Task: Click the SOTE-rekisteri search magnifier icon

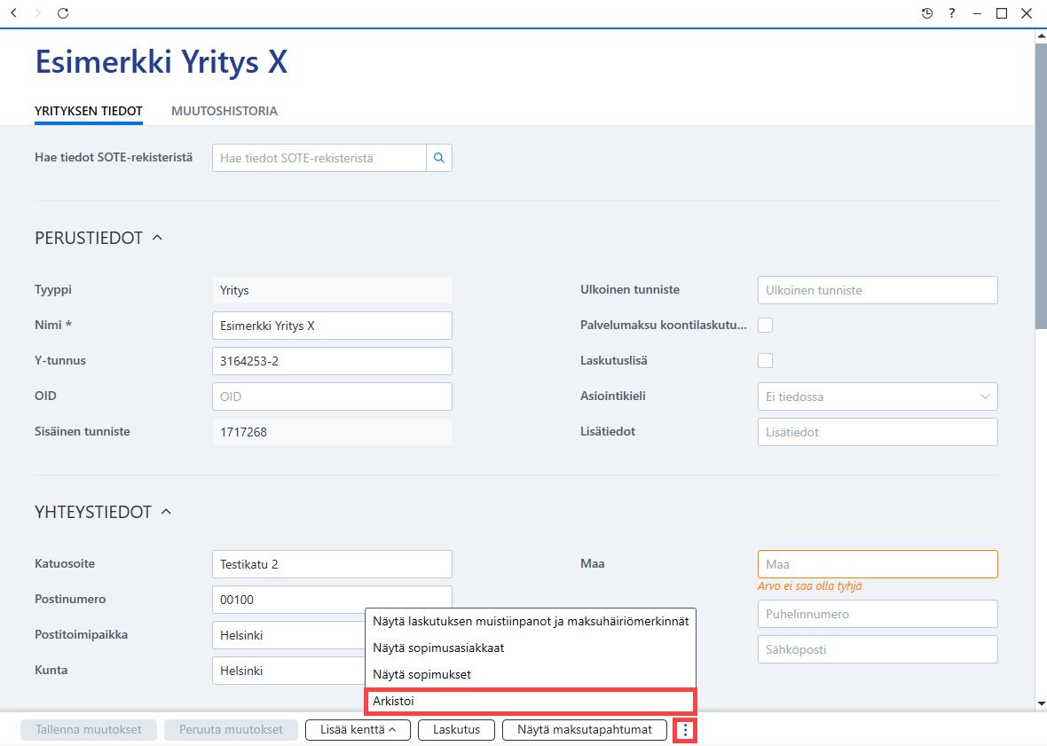Action: 438,158
